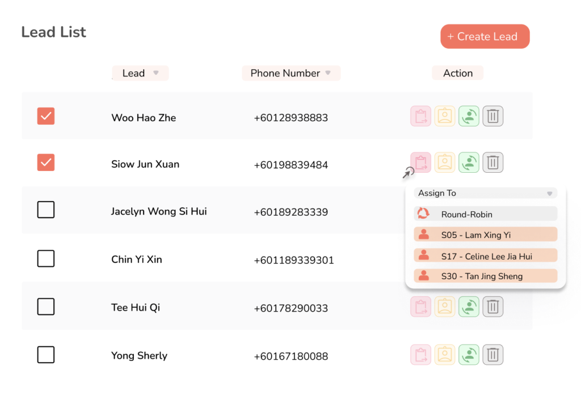Image resolution: width=581 pixels, height=409 pixels.
Task: Click the pink assign clipboard icon for Yong Sherly
Action: [x=420, y=355]
